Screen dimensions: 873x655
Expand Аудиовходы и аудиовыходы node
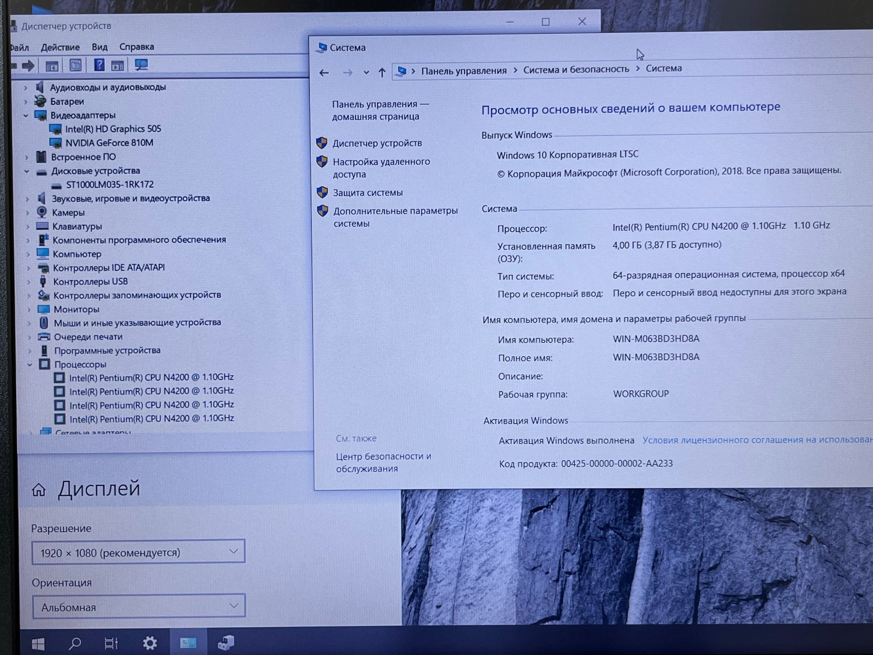pos(25,88)
